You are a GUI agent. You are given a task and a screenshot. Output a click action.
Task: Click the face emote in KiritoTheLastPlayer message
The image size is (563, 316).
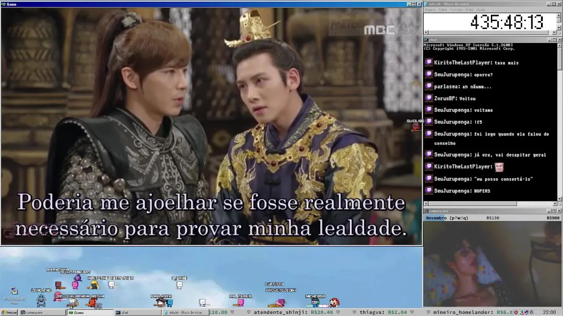(499, 167)
